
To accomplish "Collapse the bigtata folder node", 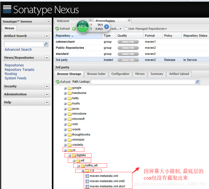I will pyautogui.click(x=69, y=156).
